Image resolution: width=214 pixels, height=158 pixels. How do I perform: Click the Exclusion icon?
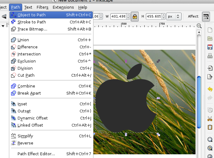point(14,61)
